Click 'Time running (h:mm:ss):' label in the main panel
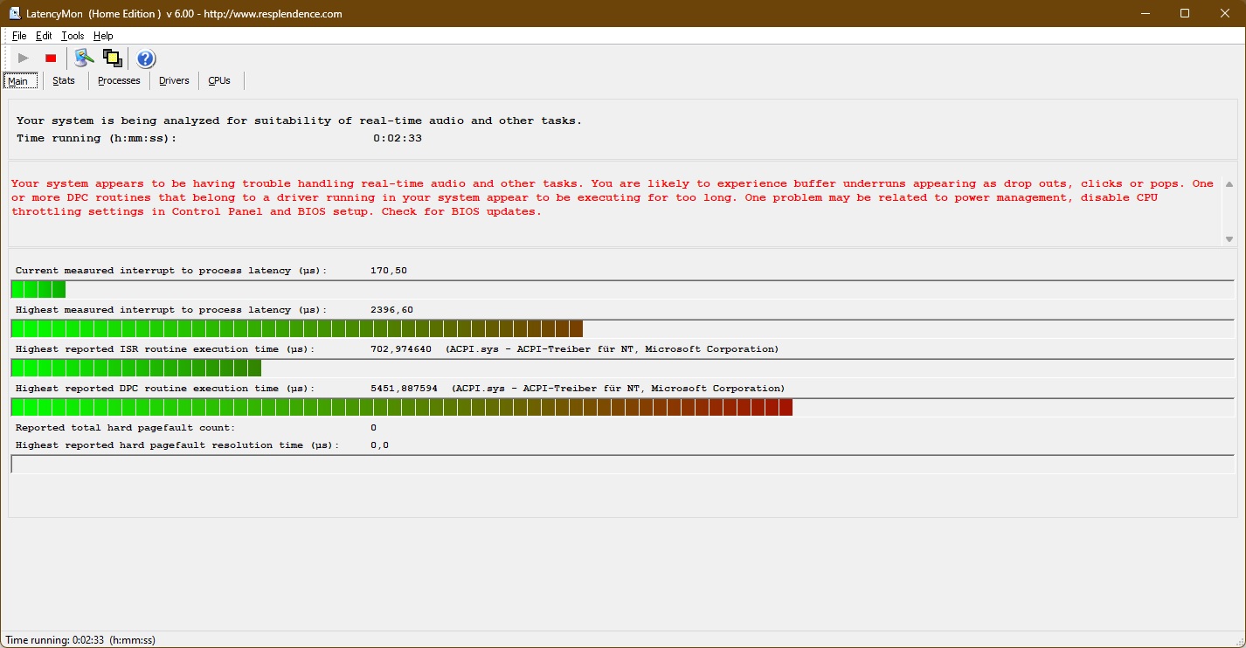The width and height of the screenshot is (1246, 648). (x=96, y=138)
